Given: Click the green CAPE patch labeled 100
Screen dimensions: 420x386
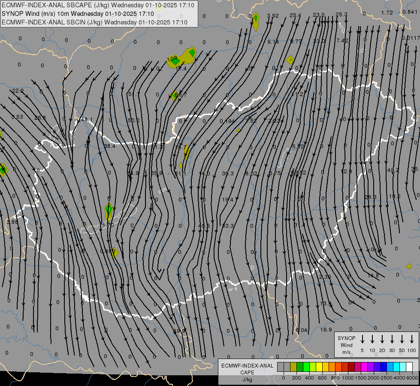Looking at the screenshot, I should click(x=175, y=61).
